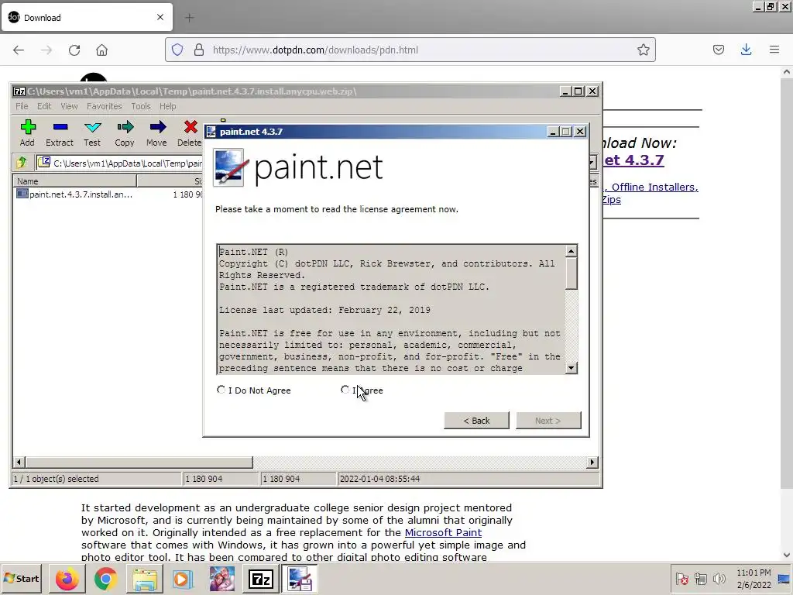Click 7-Zip horizontal scrollbar left arrow
Screen dimensions: 793x595
point(19,462)
